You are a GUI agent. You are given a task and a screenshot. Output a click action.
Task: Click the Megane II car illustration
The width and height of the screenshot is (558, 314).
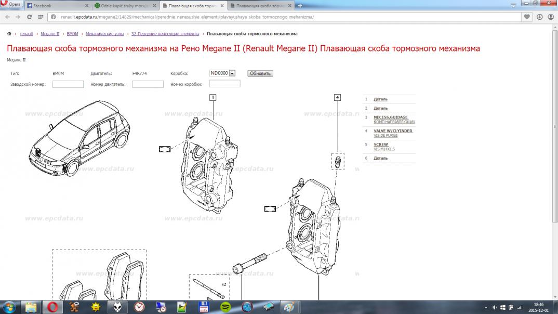point(79,138)
